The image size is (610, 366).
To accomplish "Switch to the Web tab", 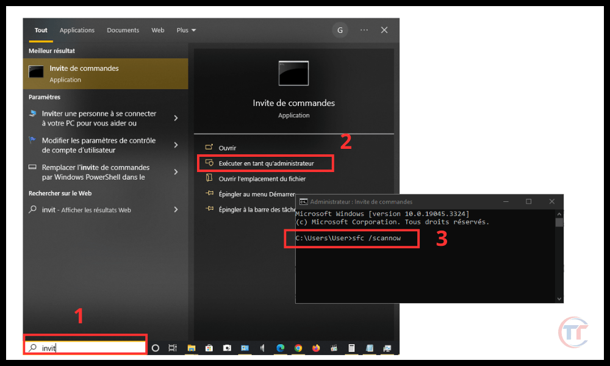I will tap(158, 30).
